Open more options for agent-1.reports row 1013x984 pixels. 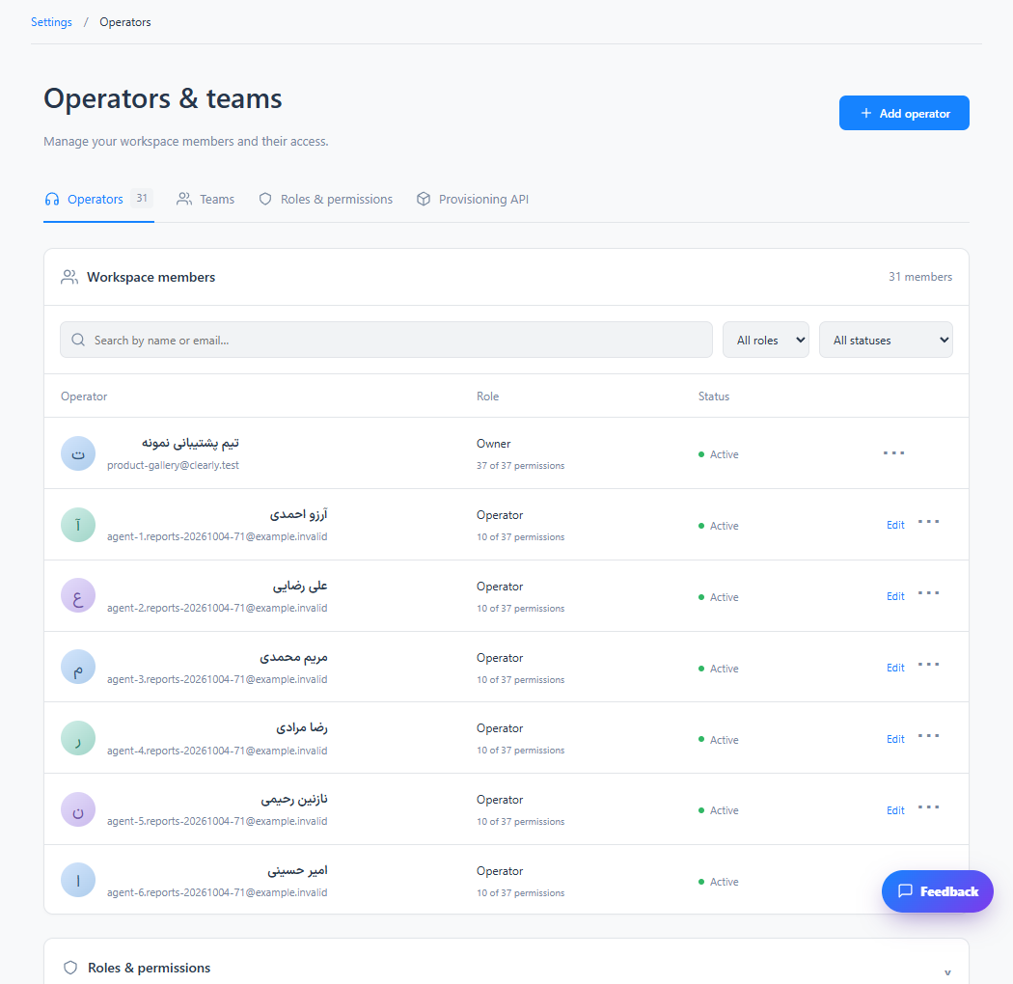coord(928,522)
